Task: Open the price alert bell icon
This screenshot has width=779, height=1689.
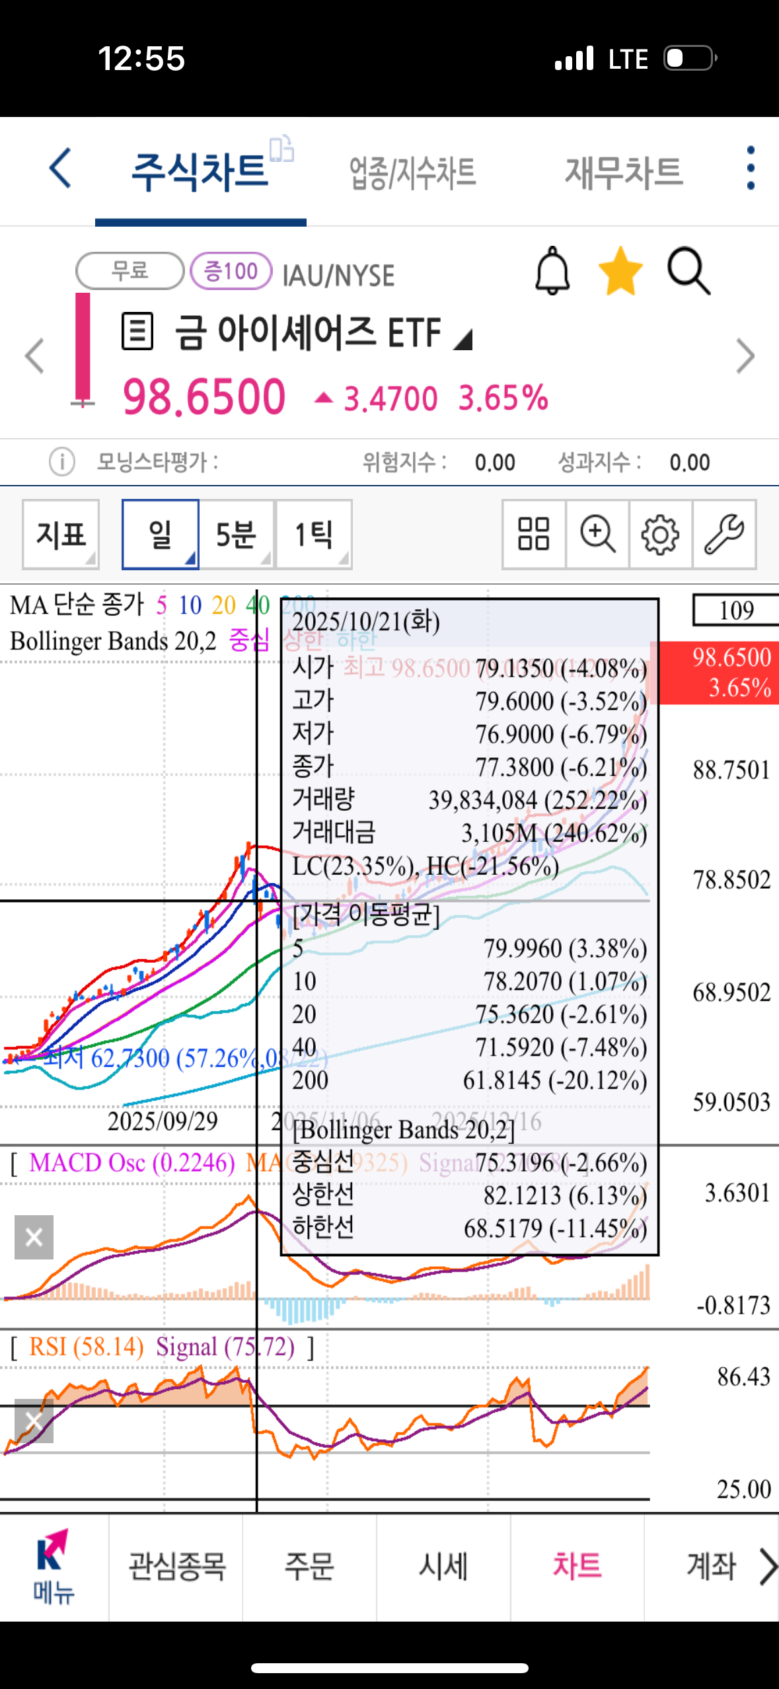Action: [x=552, y=271]
